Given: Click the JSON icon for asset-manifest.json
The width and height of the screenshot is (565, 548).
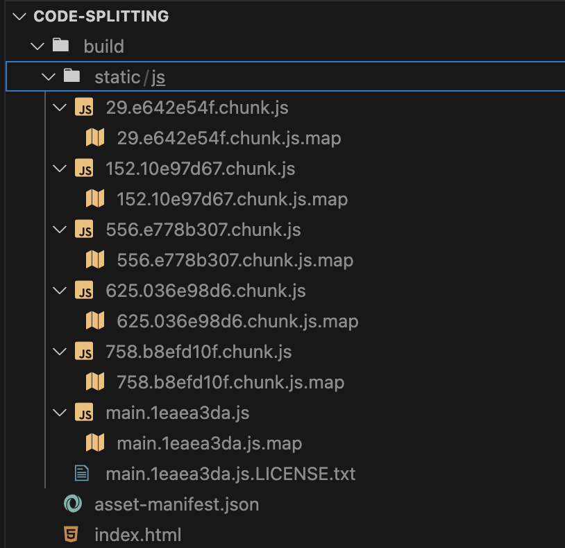Looking at the screenshot, I should pyautogui.click(x=72, y=504).
